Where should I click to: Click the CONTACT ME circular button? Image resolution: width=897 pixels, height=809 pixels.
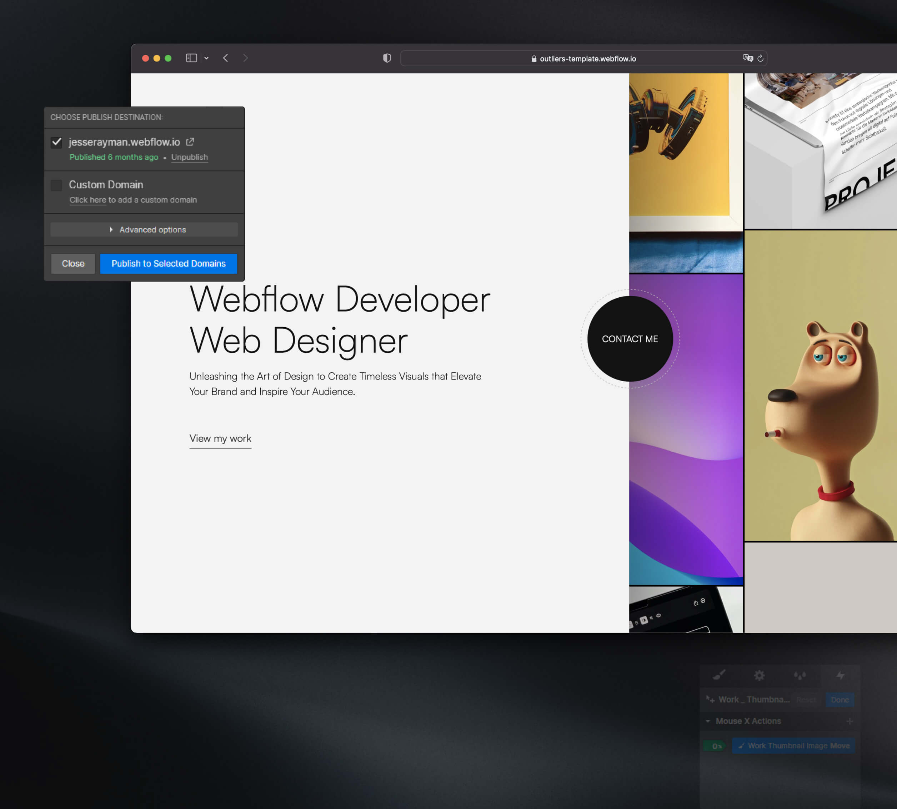pyautogui.click(x=630, y=339)
